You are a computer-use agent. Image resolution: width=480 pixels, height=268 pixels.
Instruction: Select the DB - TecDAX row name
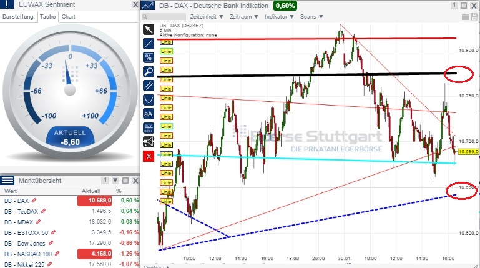(21, 211)
